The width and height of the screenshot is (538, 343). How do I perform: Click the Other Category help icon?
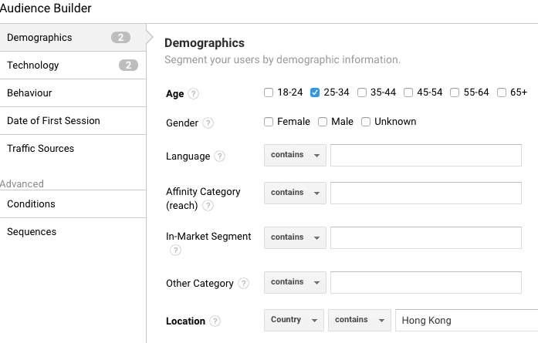244,284
